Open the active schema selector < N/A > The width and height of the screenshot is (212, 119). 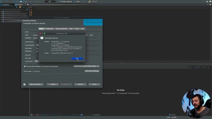[x=78, y=1]
